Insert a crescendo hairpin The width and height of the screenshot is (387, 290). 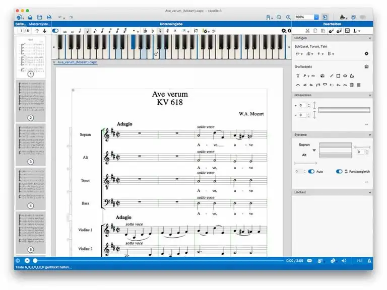(x=305, y=85)
